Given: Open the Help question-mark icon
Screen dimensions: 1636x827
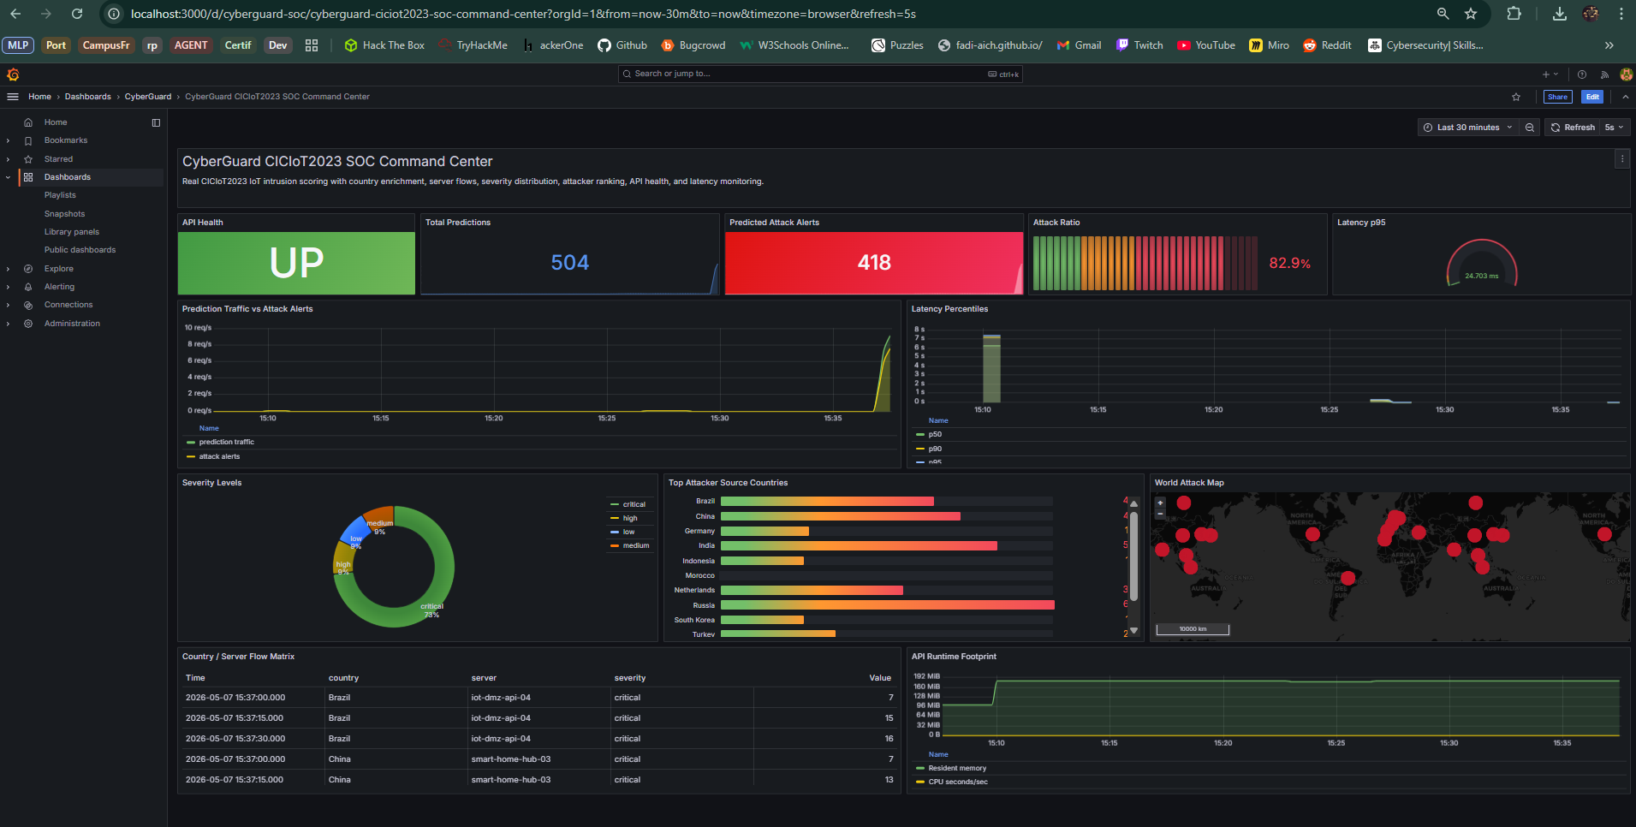Looking at the screenshot, I should pos(1582,74).
